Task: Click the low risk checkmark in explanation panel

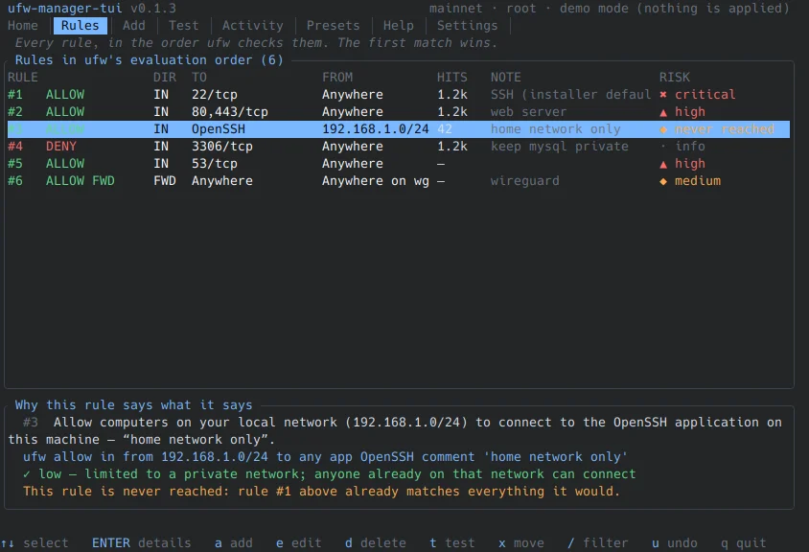Action: point(27,474)
